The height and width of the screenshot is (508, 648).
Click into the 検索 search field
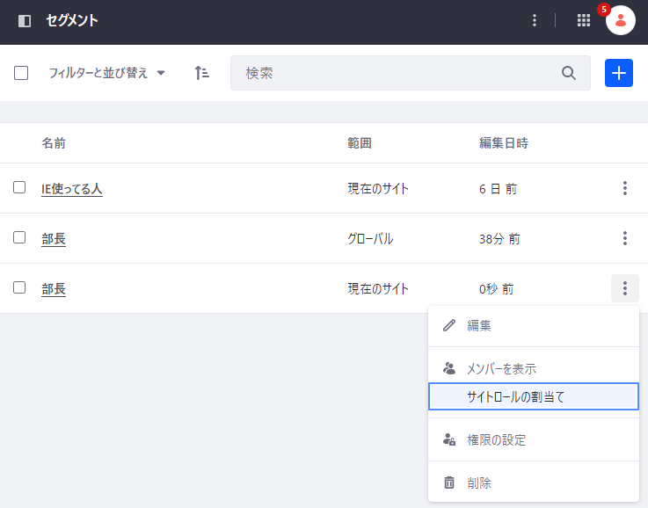click(x=396, y=73)
